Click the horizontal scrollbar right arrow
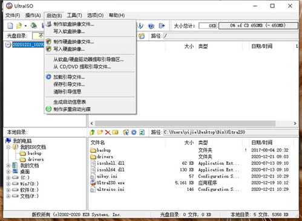Screen dimensions: 302x221 (x=295, y=123)
